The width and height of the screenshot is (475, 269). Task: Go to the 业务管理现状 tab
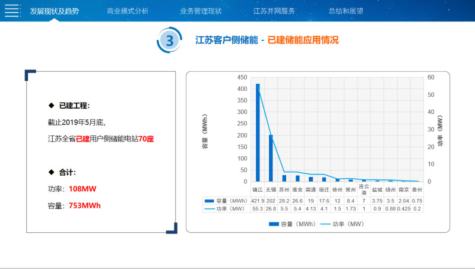(201, 11)
